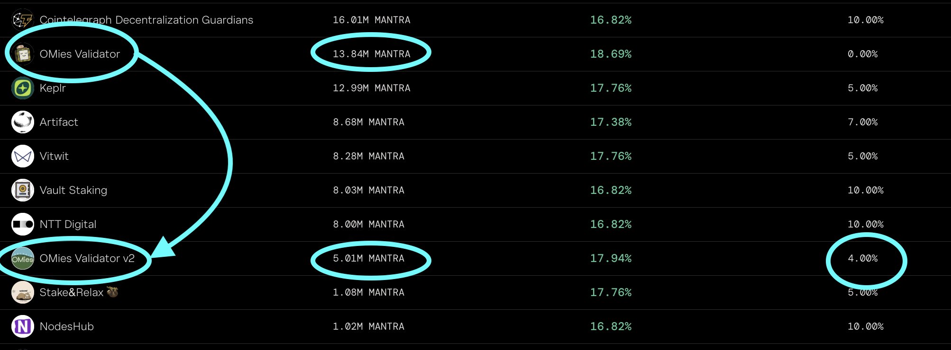Select the Artifact validator name

59,122
